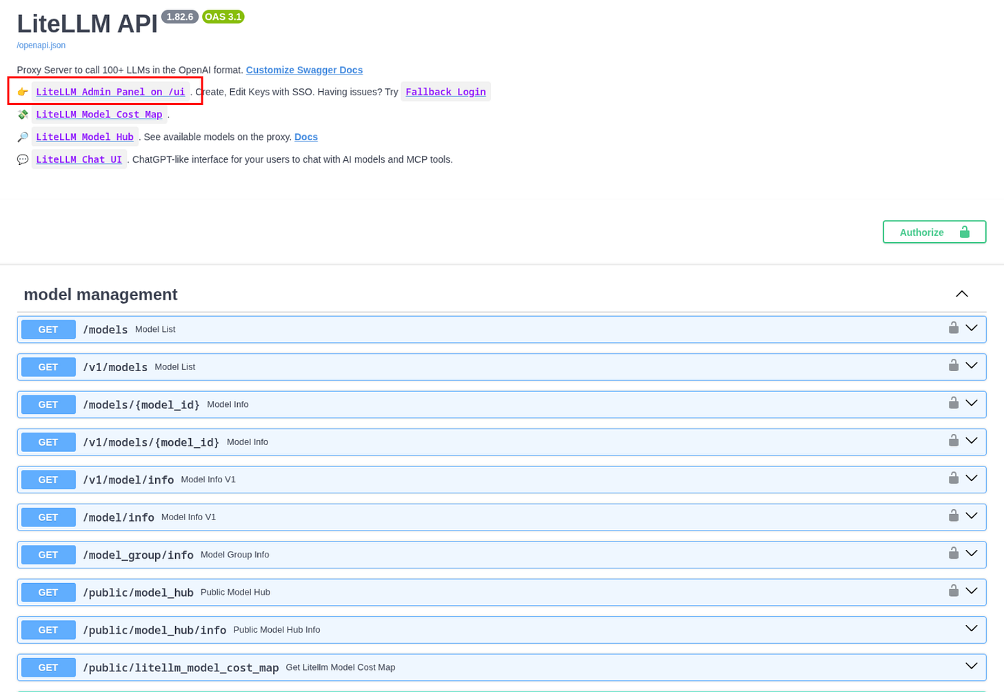Image resolution: width=1004 pixels, height=692 pixels.
Task: Select the lock icon on /v1/models/{model_id} row
Action: [x=954, y=440]
